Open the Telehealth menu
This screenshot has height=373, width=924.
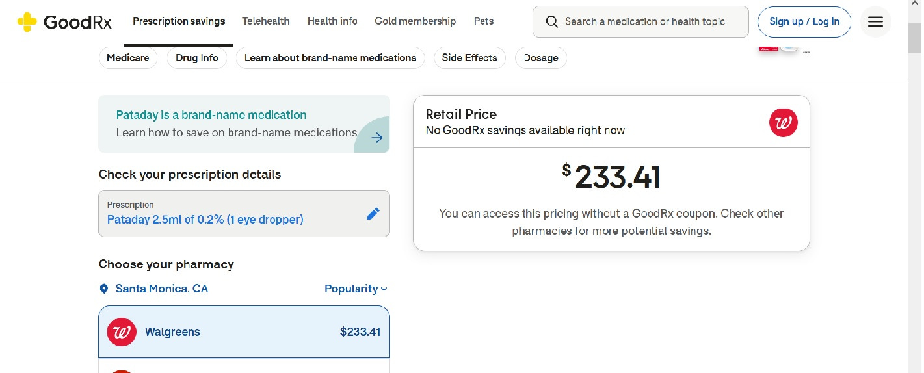(x=266, y=21)
